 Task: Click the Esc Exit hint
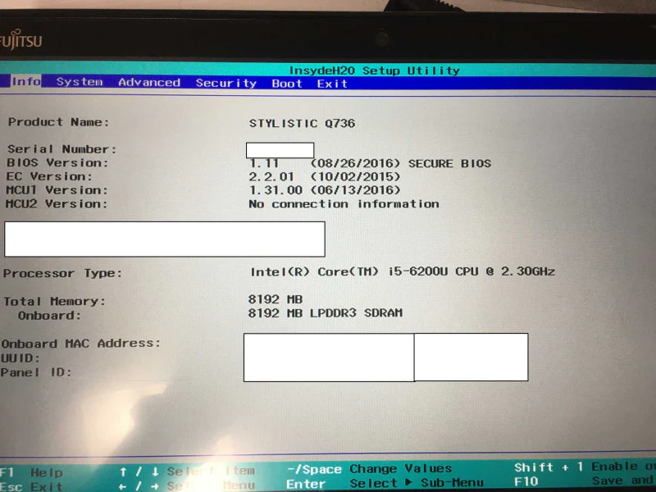tap(32, 487)
